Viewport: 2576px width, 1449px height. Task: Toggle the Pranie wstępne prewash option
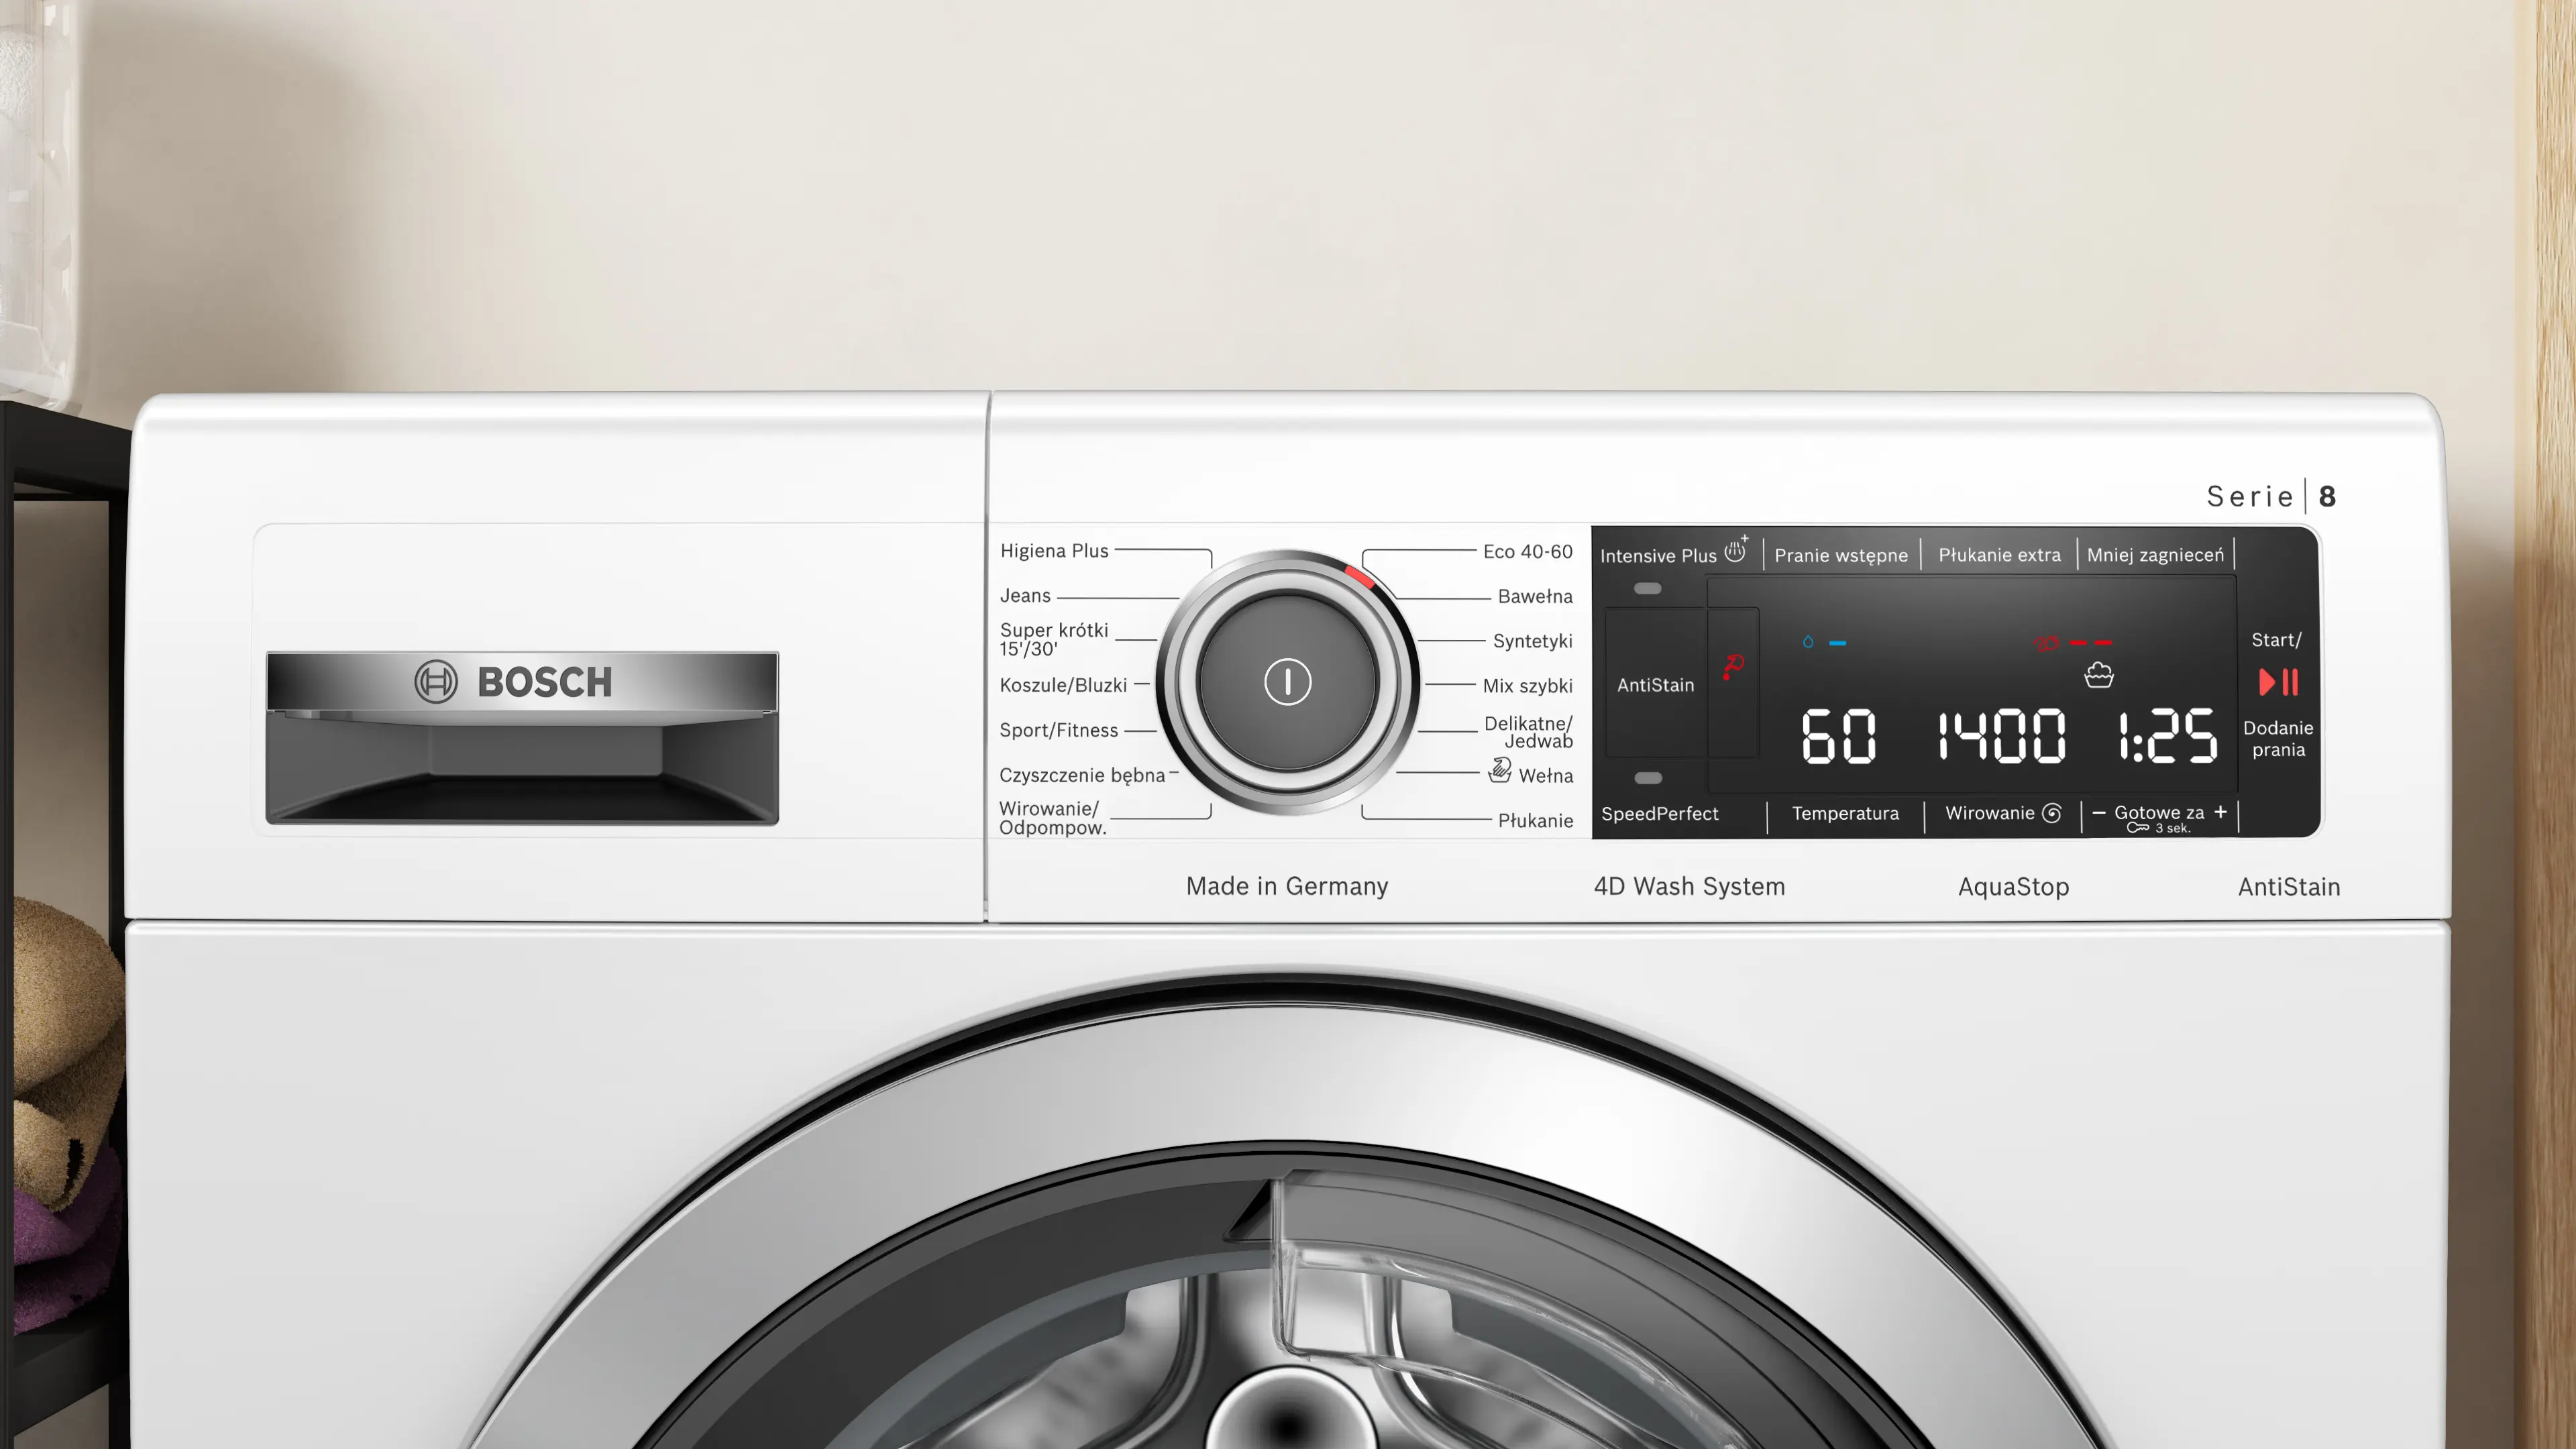coord(1841,555)
